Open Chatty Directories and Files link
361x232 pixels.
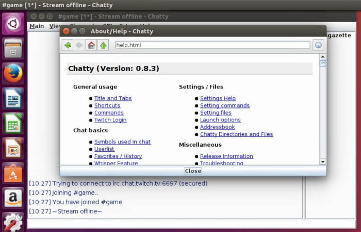tap(236, 134)
